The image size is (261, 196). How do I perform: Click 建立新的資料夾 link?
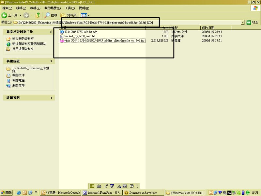[x=23, y=39]
